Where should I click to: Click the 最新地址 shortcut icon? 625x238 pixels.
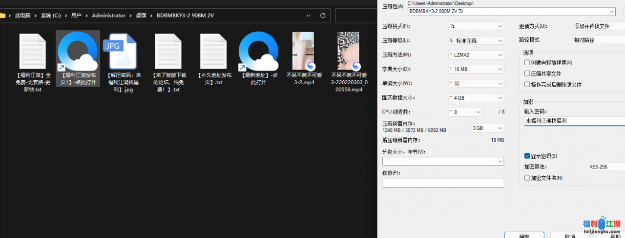[x=258, y=52]
